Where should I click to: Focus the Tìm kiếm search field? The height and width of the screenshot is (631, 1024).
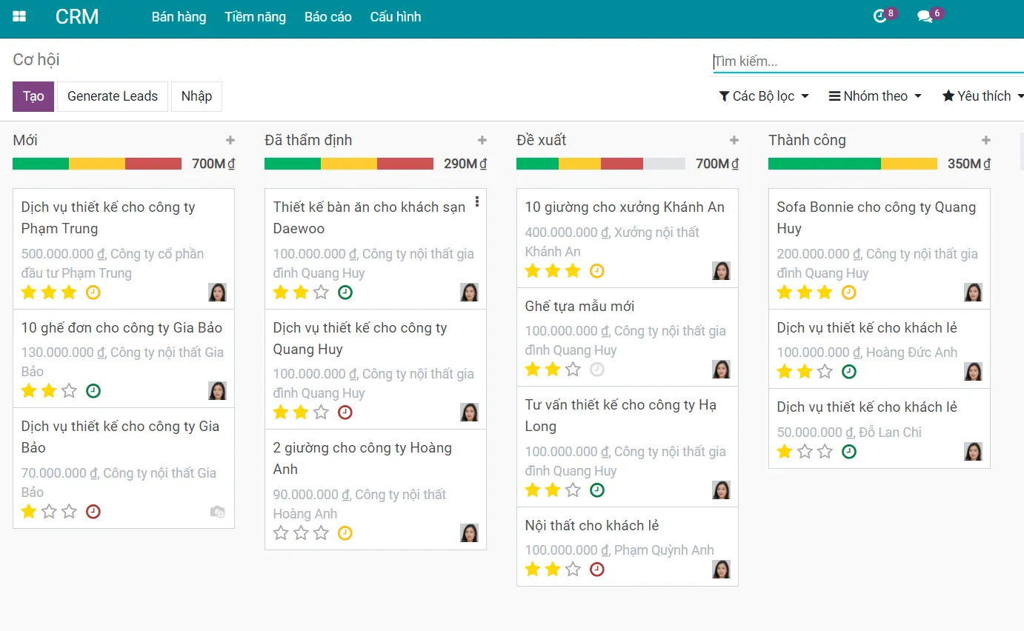tap(868, 61)
